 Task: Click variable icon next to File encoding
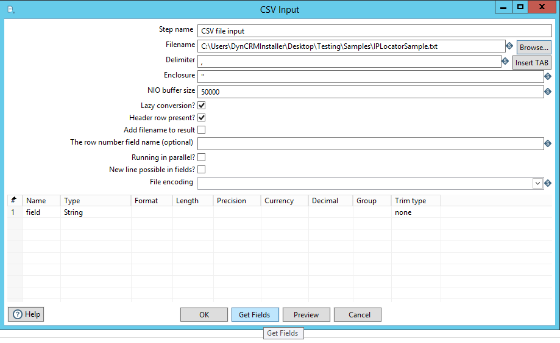(x=547, y=182)
